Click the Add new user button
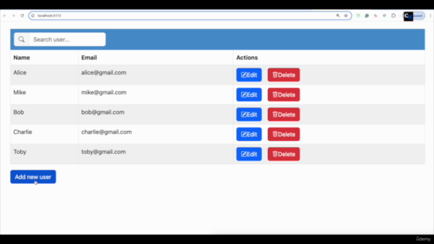 (33, 177)
